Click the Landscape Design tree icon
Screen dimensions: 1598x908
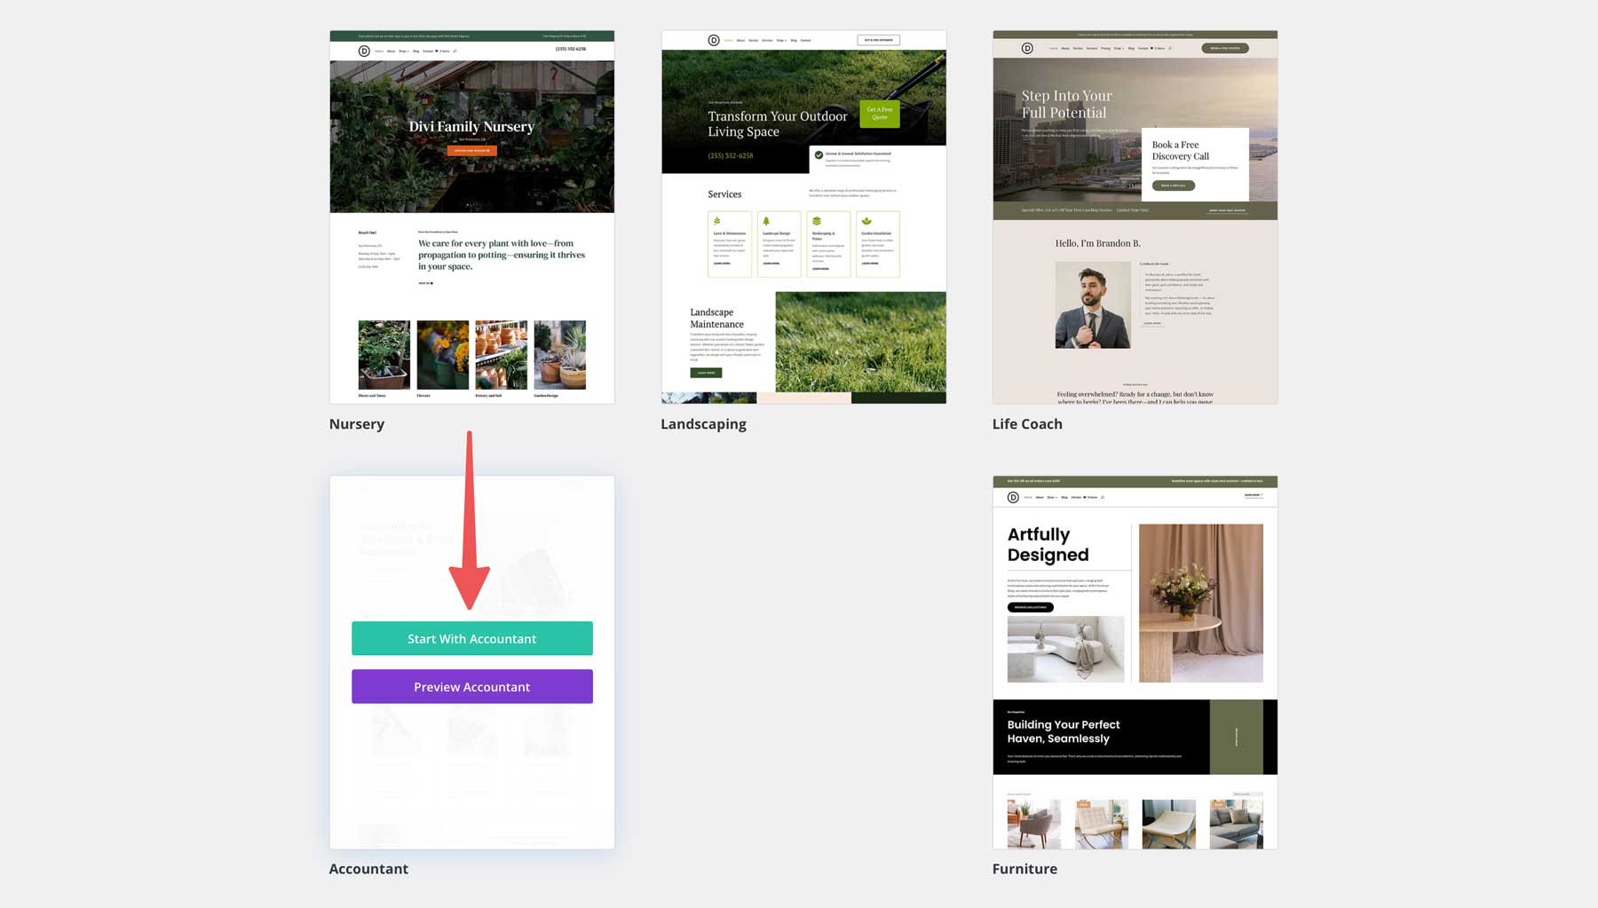766,220
